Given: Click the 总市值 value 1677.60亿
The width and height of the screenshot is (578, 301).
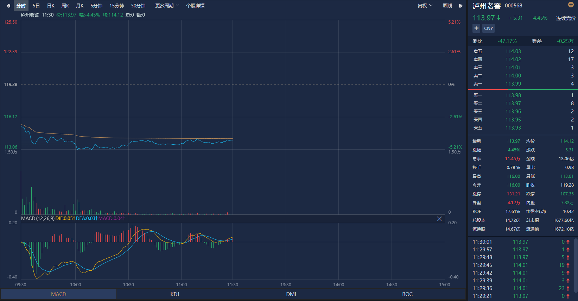Looking at the screenshot, I should 564,220.
